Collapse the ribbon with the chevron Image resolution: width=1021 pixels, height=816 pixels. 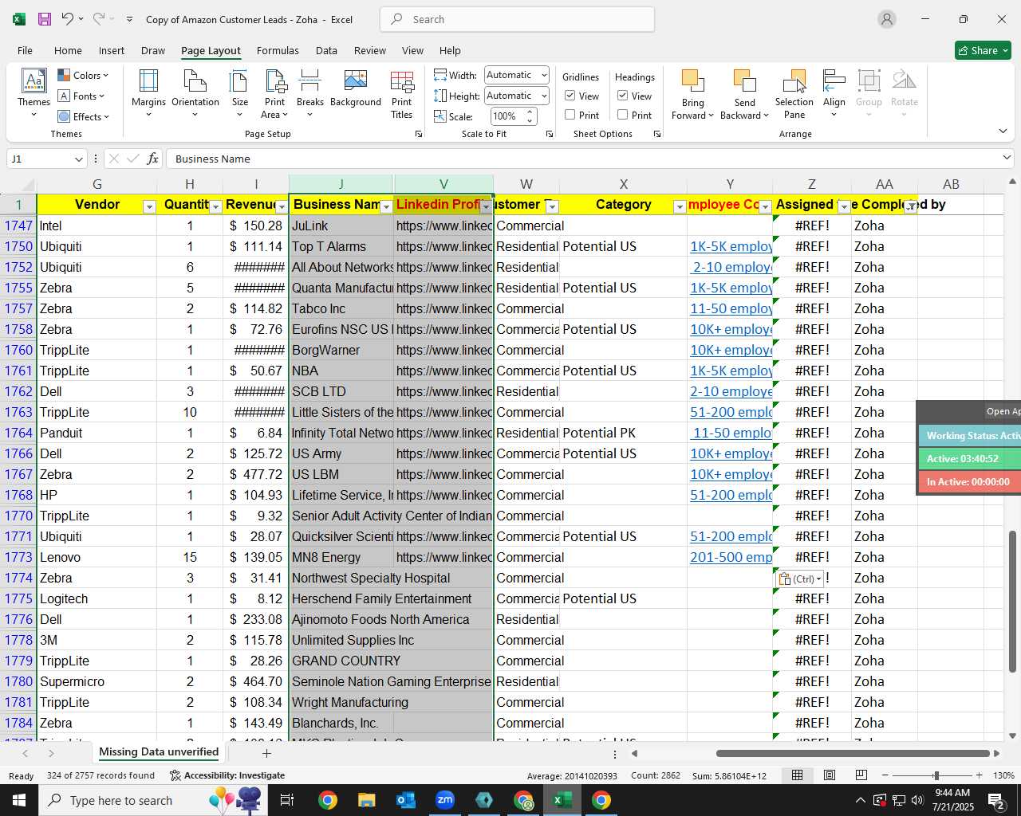[x=1003, y=131]
